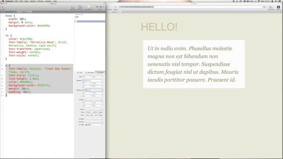Click the Tools control in Espresso toolbar
This screenshot has height=159, width=283.
point(100,7)
